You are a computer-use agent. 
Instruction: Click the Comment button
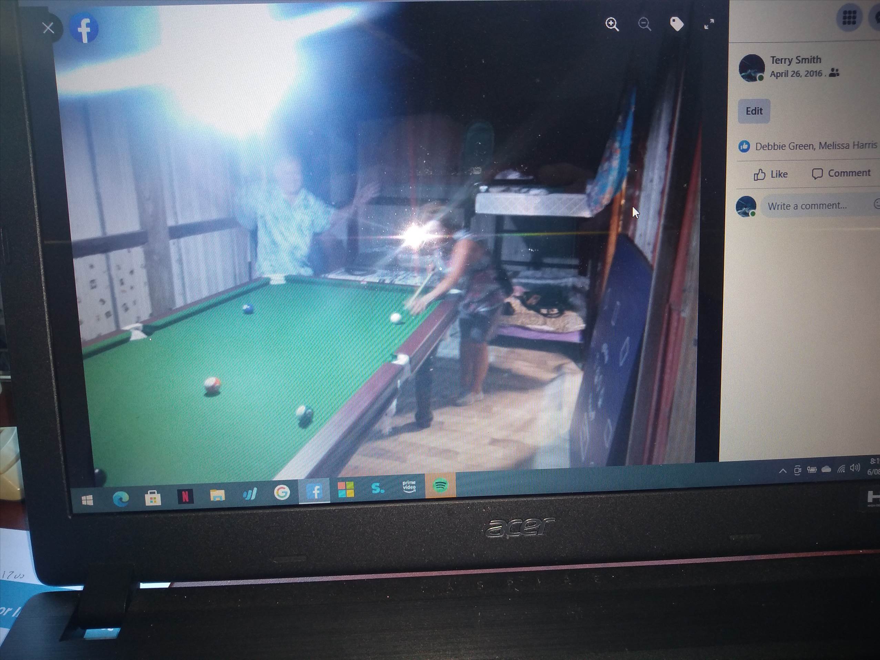[841, 173]
